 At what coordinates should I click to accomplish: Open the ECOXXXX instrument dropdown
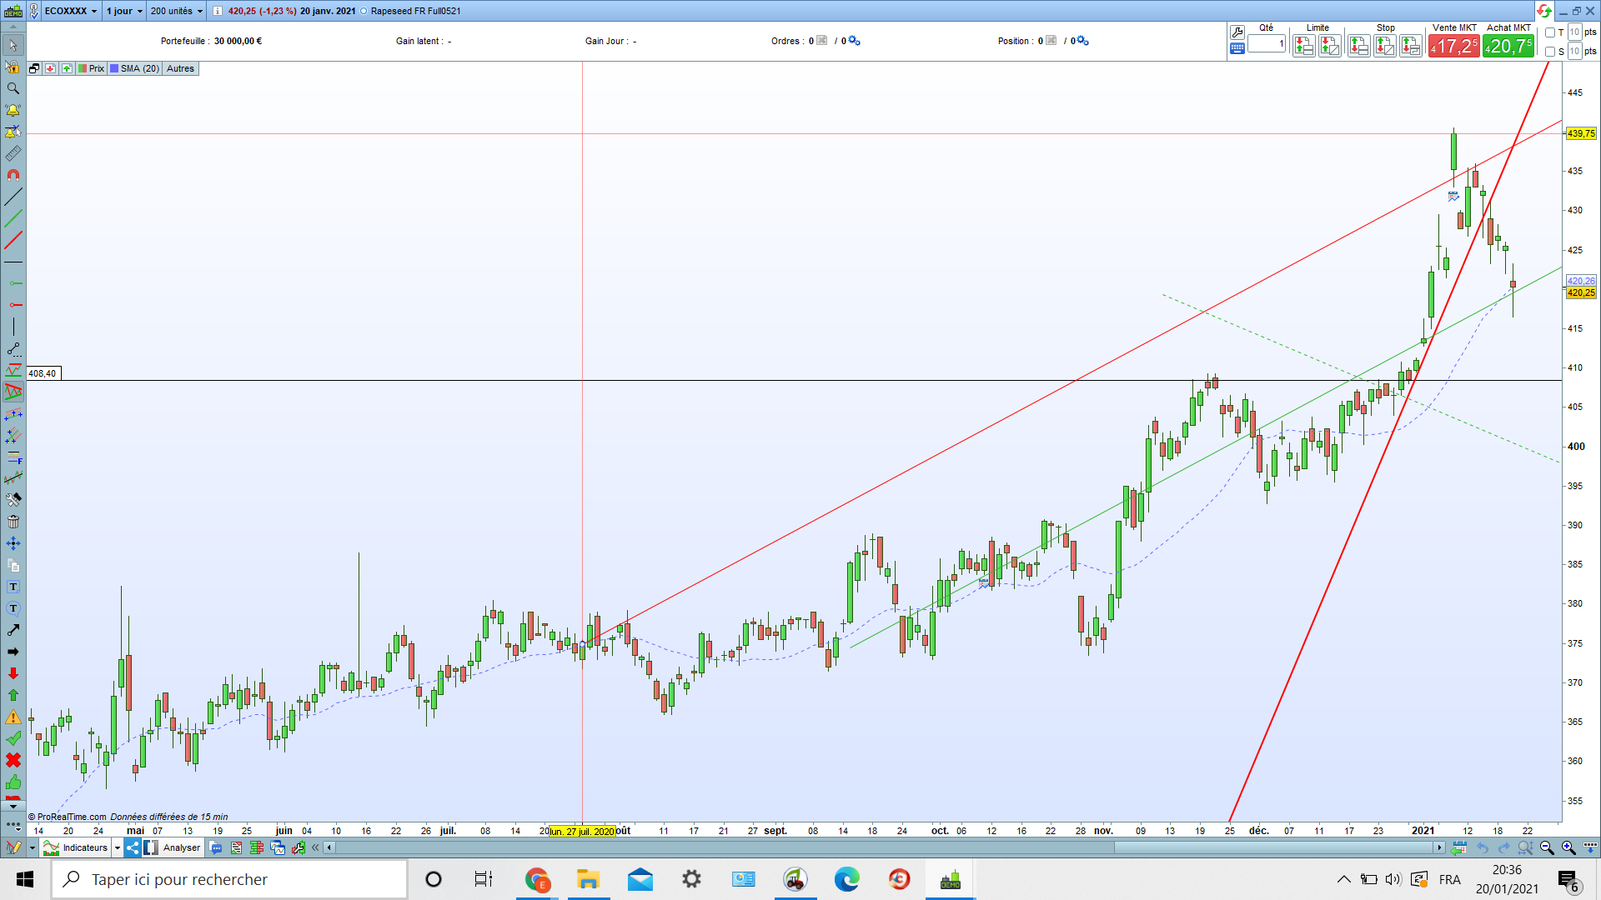(x=71, y=11)
